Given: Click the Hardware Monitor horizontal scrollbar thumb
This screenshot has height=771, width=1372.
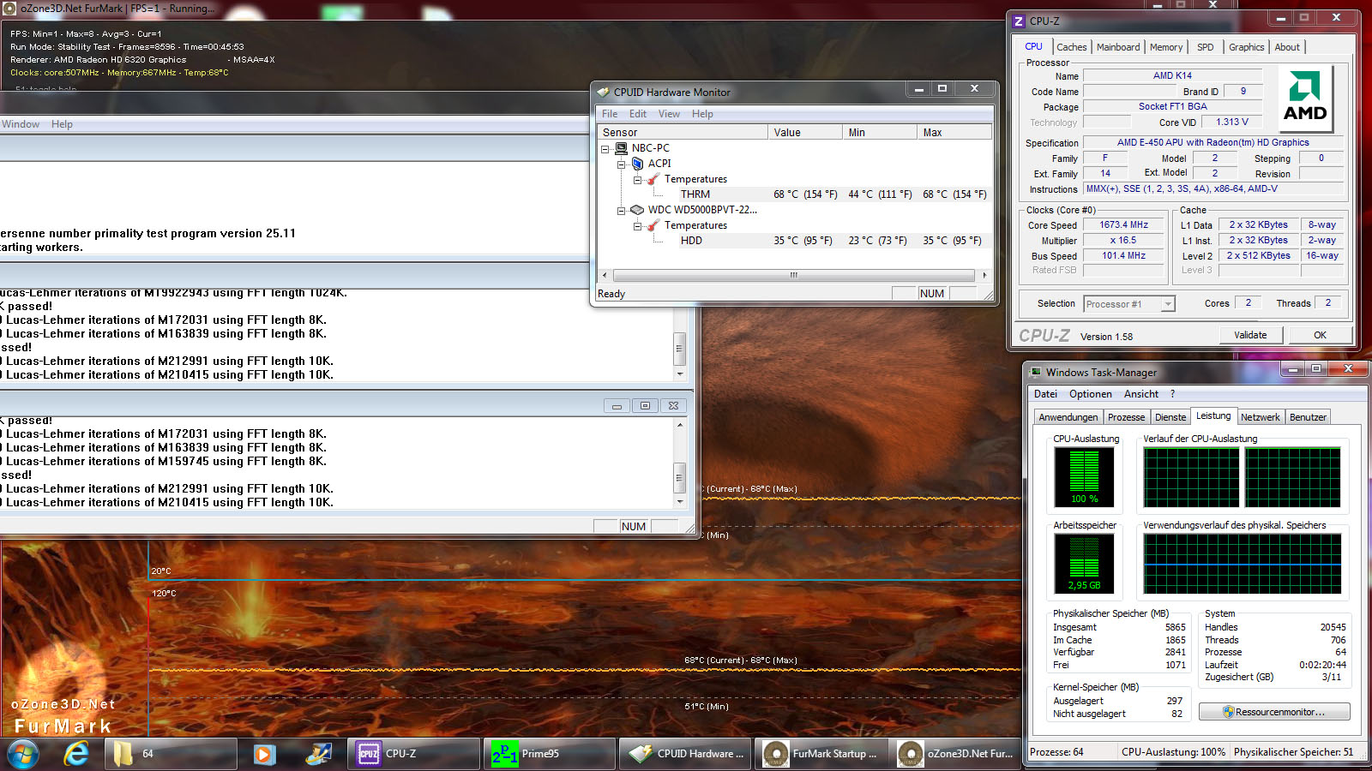Looking at the screenshot, I should click(x=794, y=276).
